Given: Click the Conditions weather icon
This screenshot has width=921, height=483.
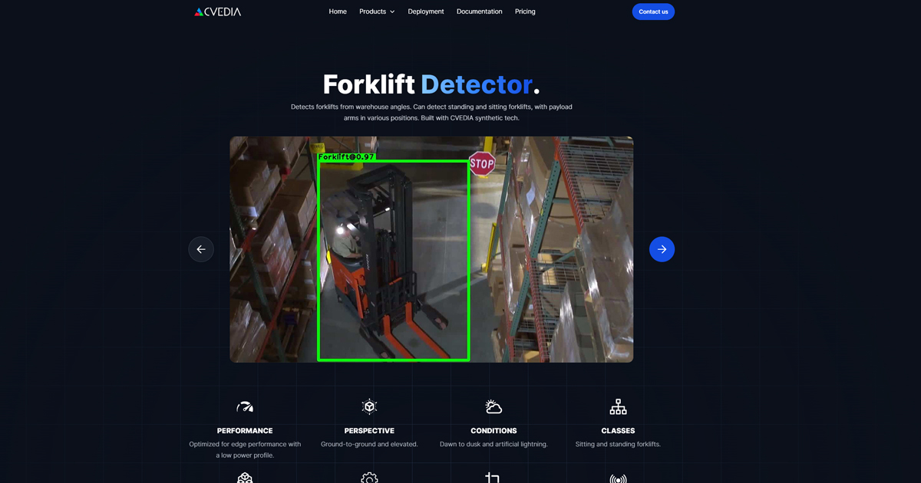Looking at the screenshot, I should (x=494, y=406).
